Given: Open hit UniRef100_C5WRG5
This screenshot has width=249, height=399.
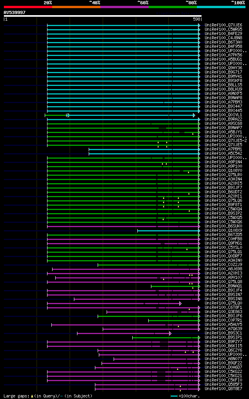Looking at the screenshot, I should pyautogui.click(x=224, y=30).
